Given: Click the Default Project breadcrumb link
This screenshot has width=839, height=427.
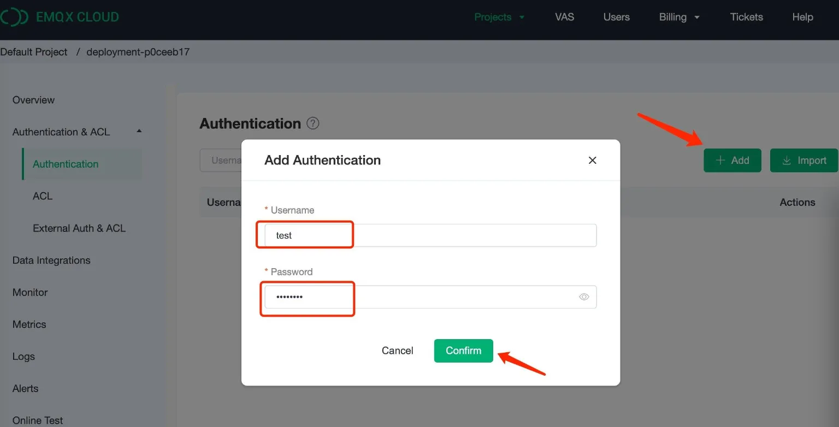Looking at the screenshot, I should click(x=34, y=51).
